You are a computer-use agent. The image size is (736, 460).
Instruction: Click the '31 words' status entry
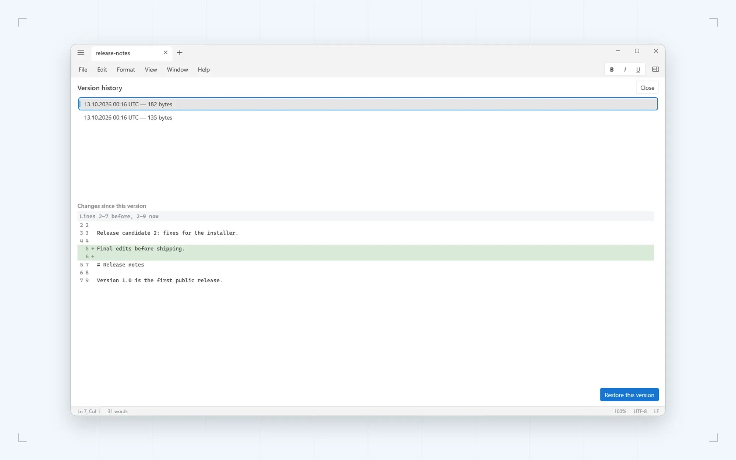coord(117,411)
